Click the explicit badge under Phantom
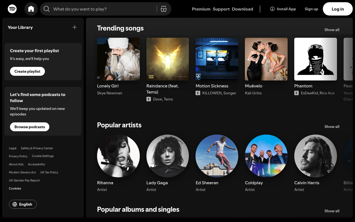This screenshot has height=222, width=355. click(296, 93)
